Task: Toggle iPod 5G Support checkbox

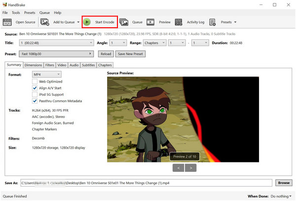Action: pyautogui.click(x=35, y=94)
